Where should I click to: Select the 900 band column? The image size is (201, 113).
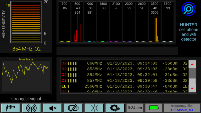point(90,22)
